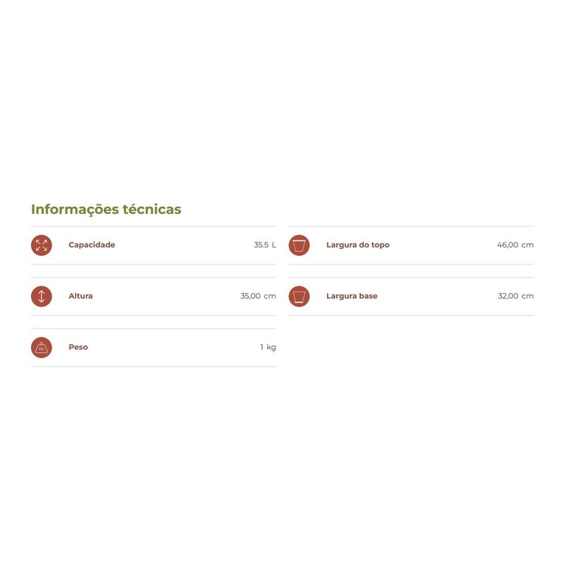Viewport: 564px width, 564px height.
Task: Click the Largura base pot icon
Action: click(x=299, y=296)
